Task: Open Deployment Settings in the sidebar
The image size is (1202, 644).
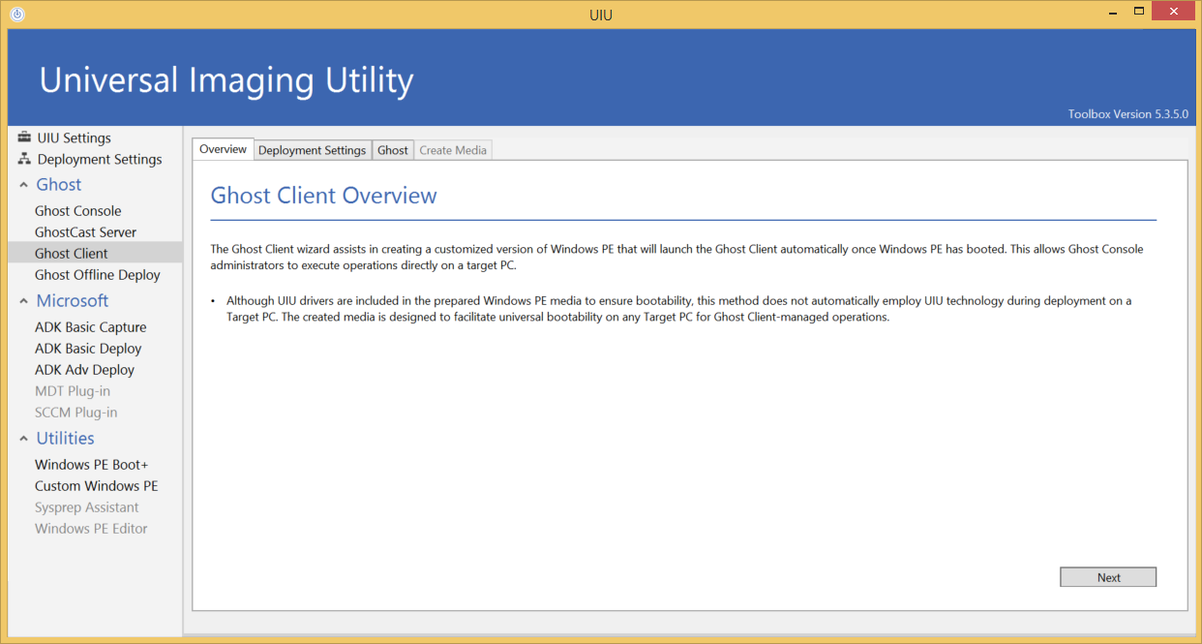Action: click(100, 159)
